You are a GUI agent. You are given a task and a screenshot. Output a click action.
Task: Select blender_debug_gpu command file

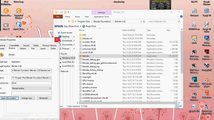(91, 59)
